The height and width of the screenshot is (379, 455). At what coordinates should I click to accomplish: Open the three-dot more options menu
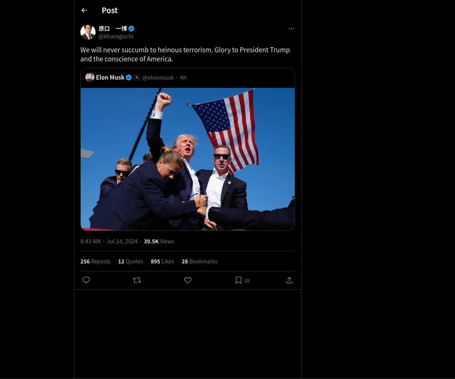pos(291,29)
